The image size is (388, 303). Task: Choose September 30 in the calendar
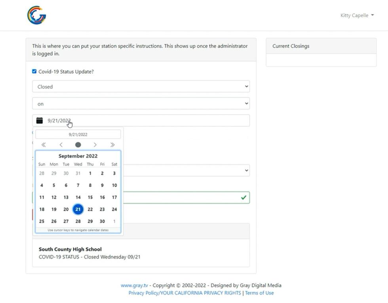(102, 222)
